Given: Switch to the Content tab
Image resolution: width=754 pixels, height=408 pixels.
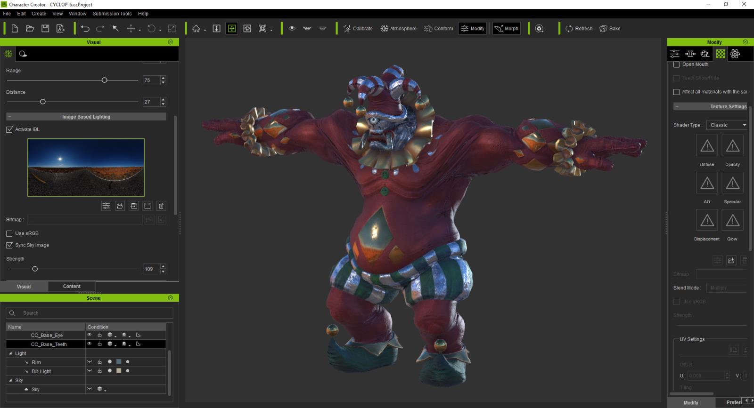Looking at the screenshot, I should [x=72, y=286].
